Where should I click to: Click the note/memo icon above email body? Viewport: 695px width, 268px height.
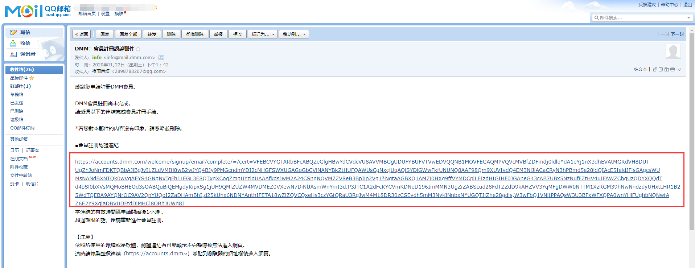click(661, 70)
